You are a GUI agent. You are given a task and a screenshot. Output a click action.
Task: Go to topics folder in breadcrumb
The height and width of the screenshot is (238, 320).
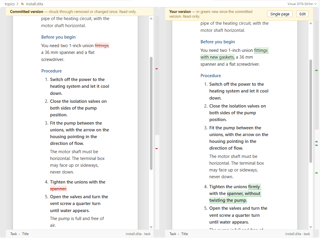pos(10,4)
